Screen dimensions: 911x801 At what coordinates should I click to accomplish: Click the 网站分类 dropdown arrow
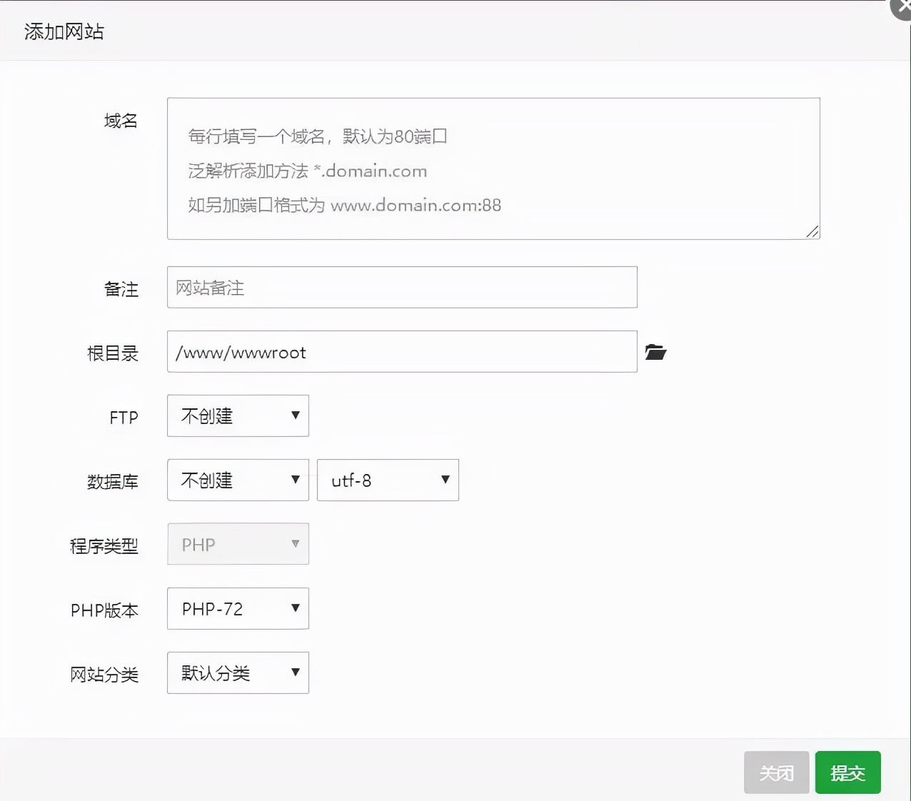click(x=295, y=672)
